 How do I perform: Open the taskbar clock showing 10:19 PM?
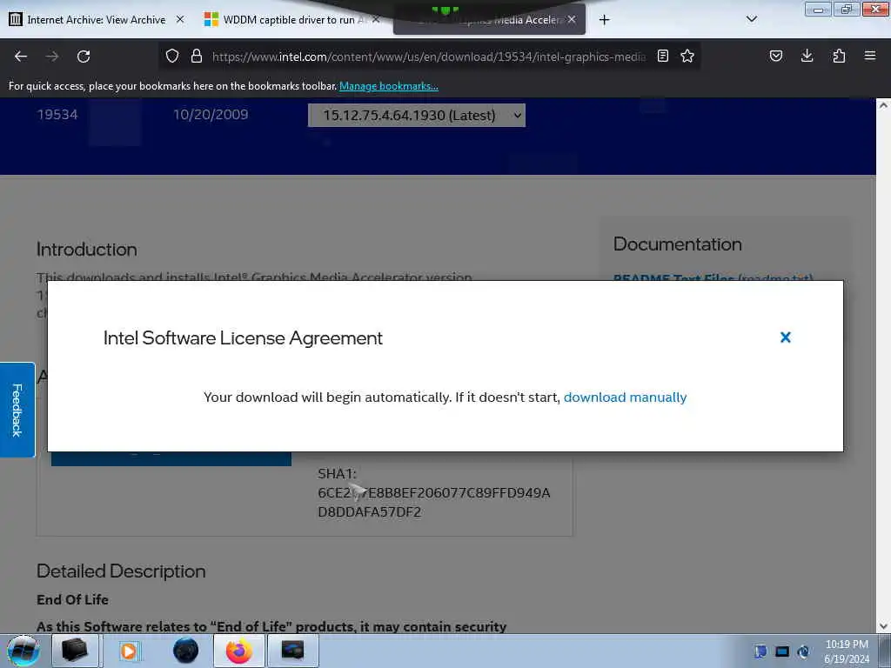(x=847, y=651)
